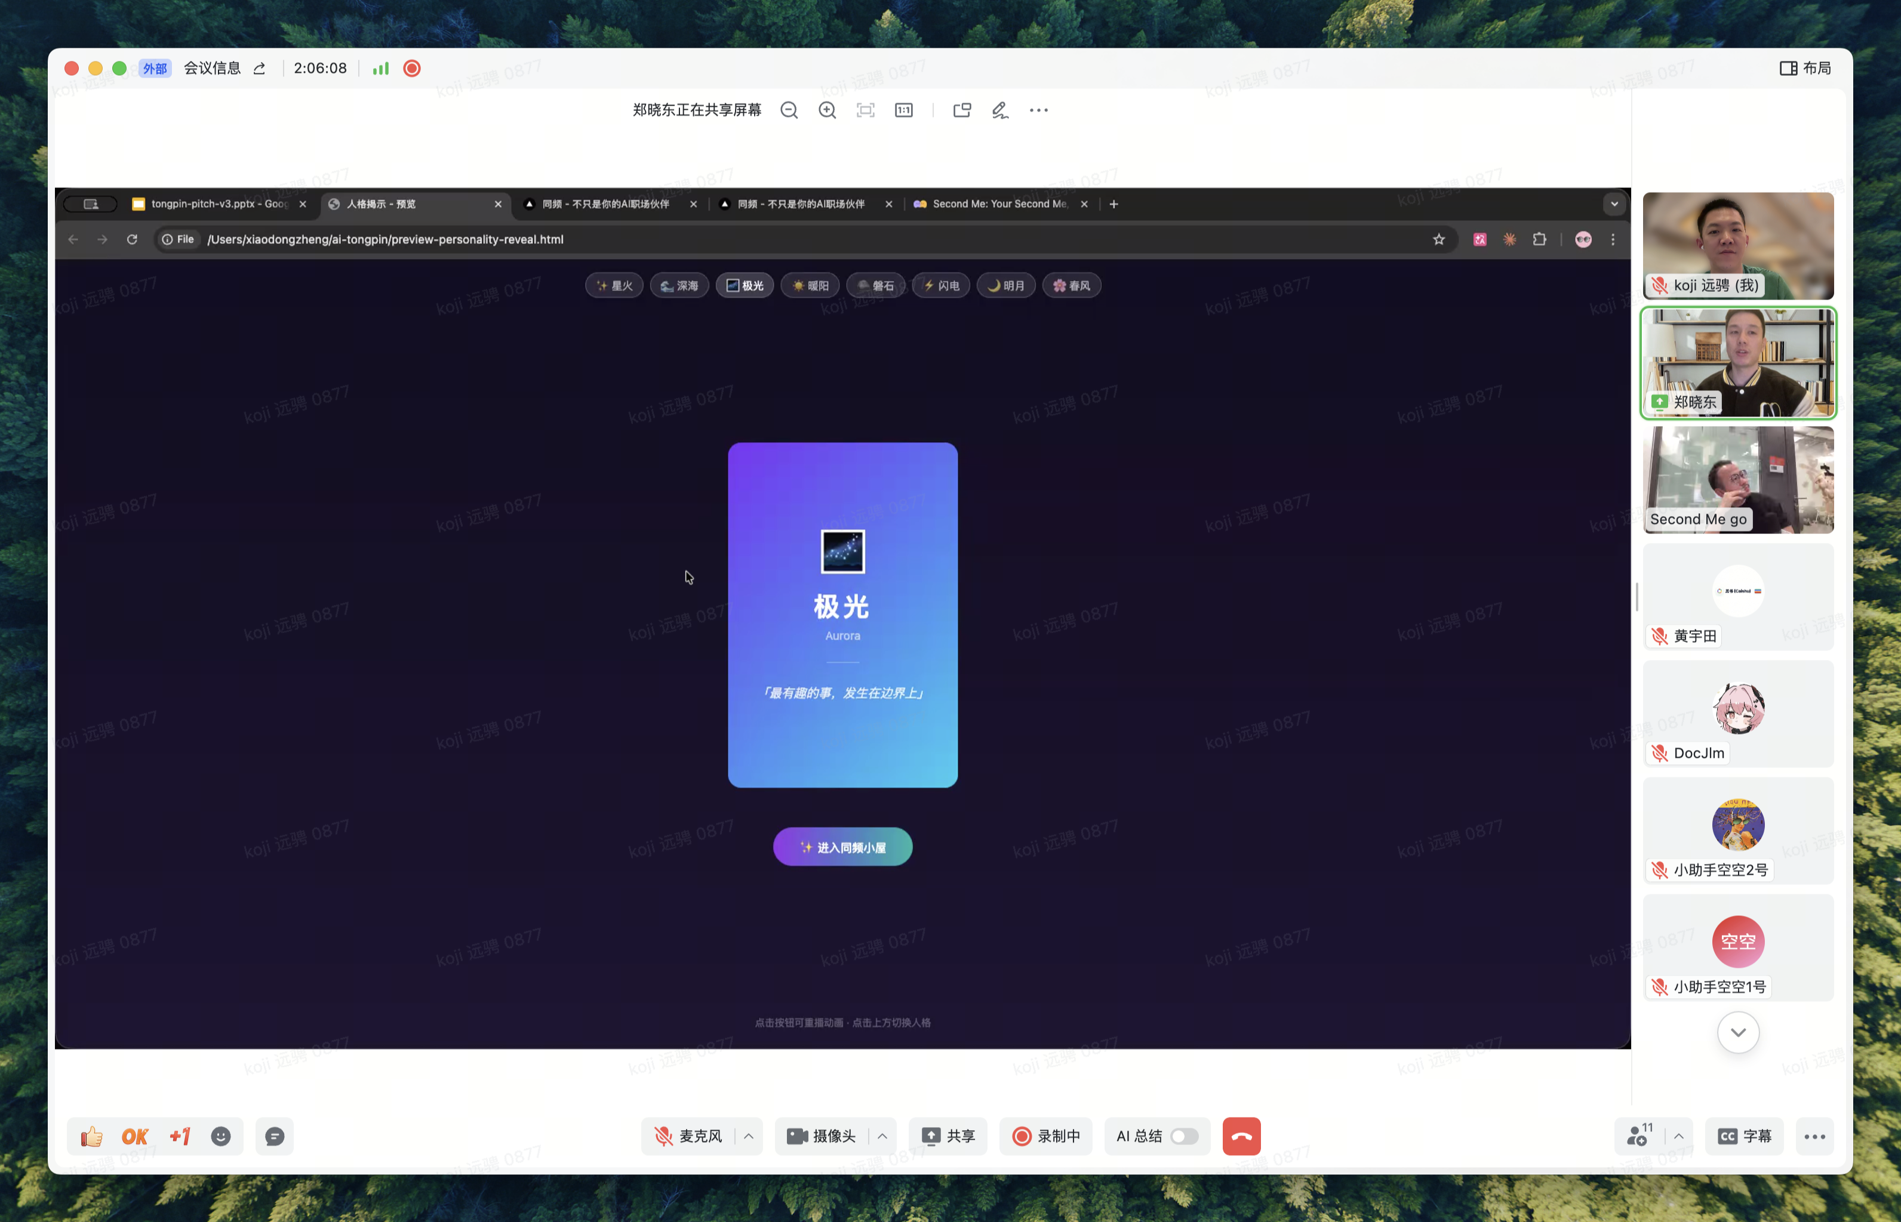
Task: Select 郑晓东's video thumbnail
Action: click(x=1737, y=363)
